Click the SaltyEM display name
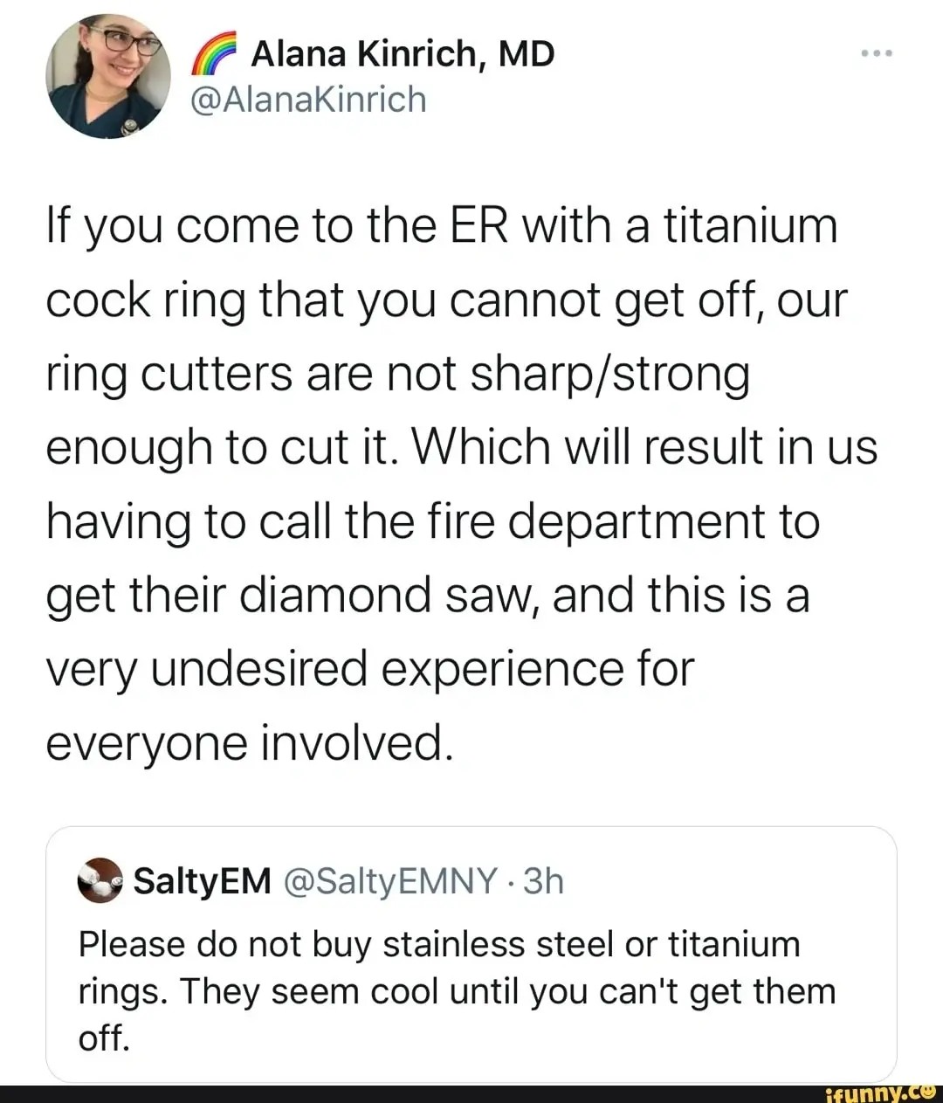 click(x=202, y=880)
